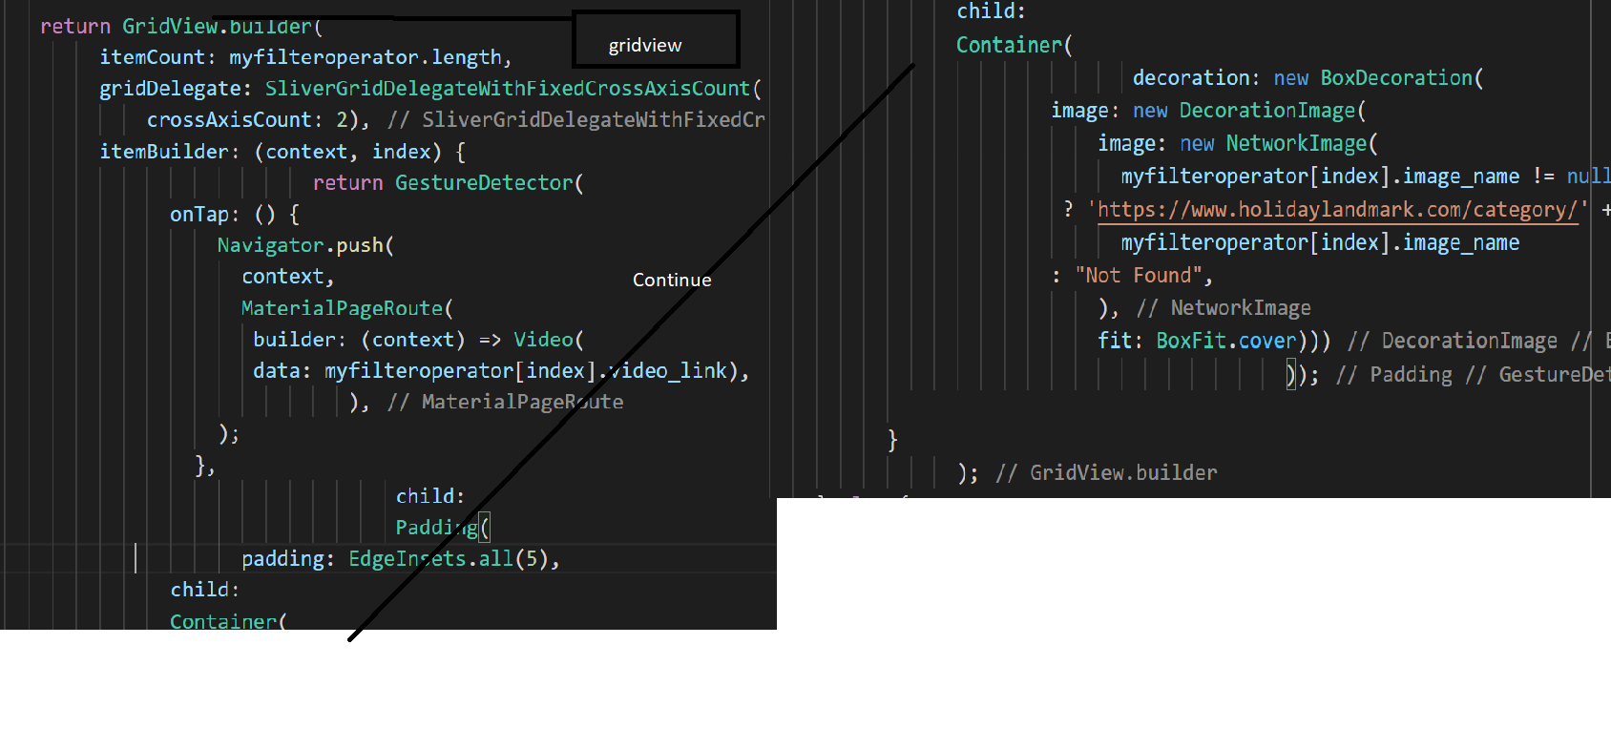Screen dimensions: 1611x749
Task: Open the holidaylandmark.com category URL
Action: (1337, 210)
